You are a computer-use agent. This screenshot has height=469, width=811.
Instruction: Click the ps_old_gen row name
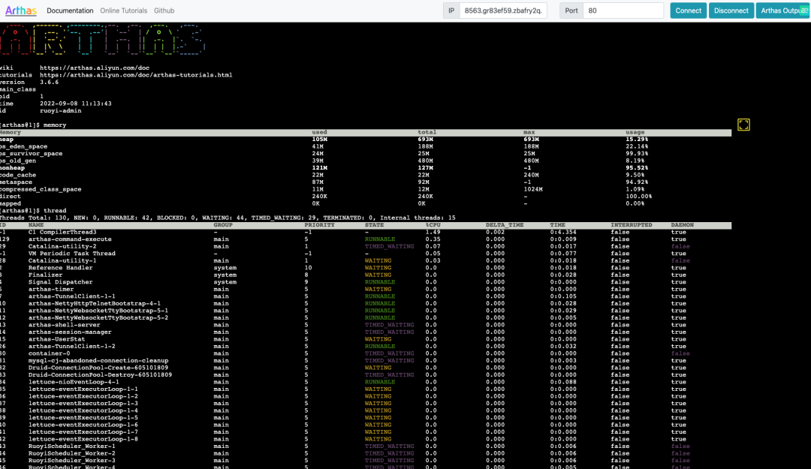pyautogui.click(x=18, y=161)
